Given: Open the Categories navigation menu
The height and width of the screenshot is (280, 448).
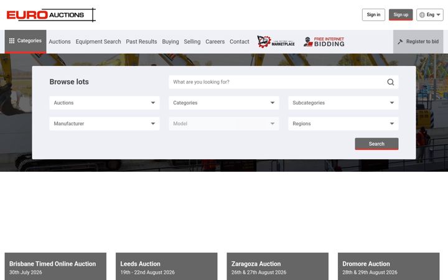Looking at the screenshot, I should [26, 42].
